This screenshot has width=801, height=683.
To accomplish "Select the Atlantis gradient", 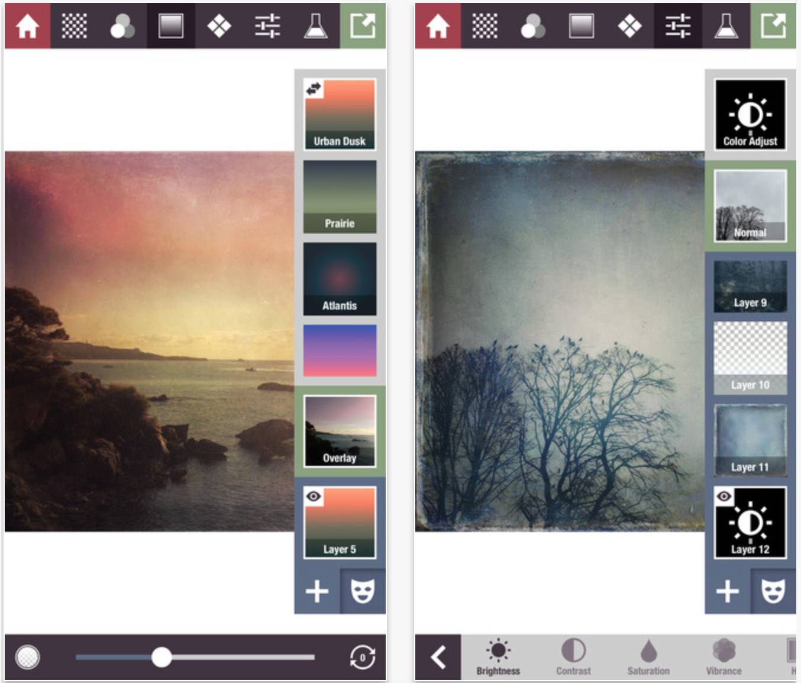I will (340, 279).
